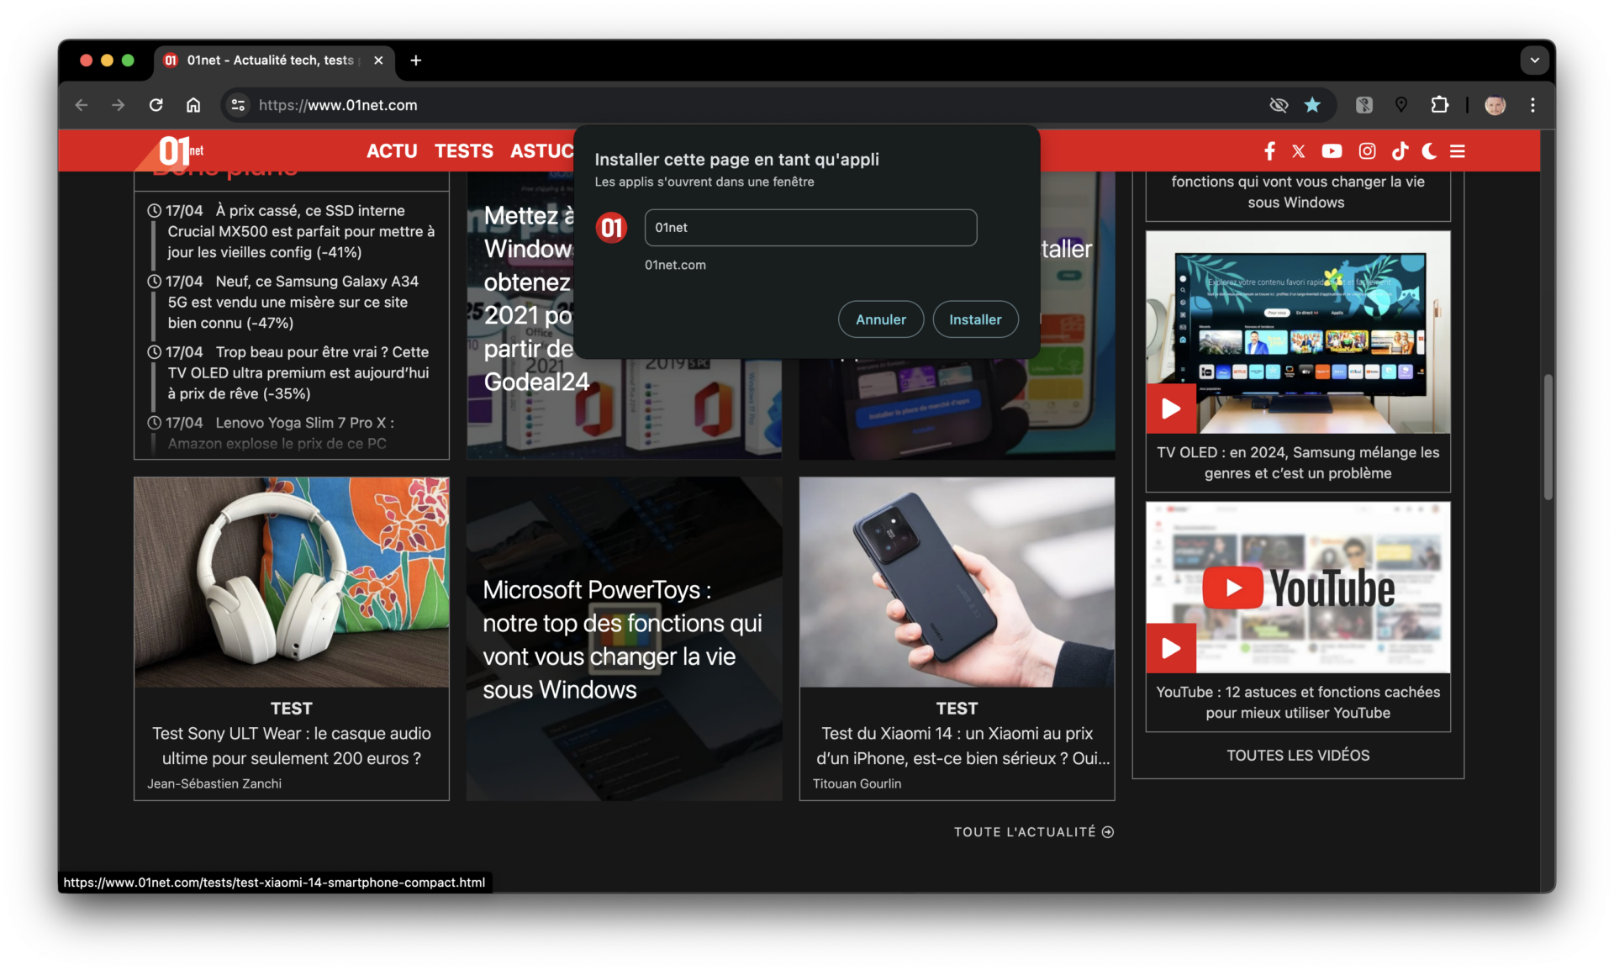Open the TESTS menu section
Image resolution: width=1614 pixels, height=970 pixels.
coord(463,151)
